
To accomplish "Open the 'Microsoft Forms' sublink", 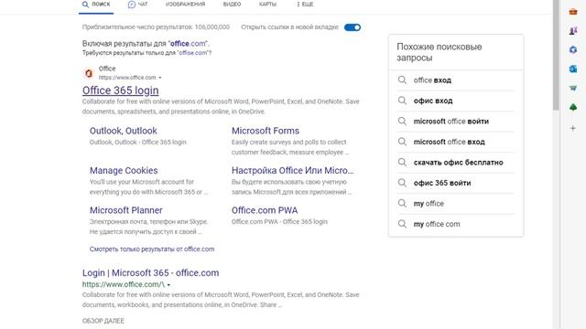I will point(266,131).
